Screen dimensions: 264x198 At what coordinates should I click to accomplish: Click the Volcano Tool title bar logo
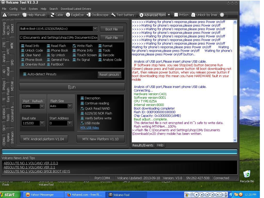point(3,2)
